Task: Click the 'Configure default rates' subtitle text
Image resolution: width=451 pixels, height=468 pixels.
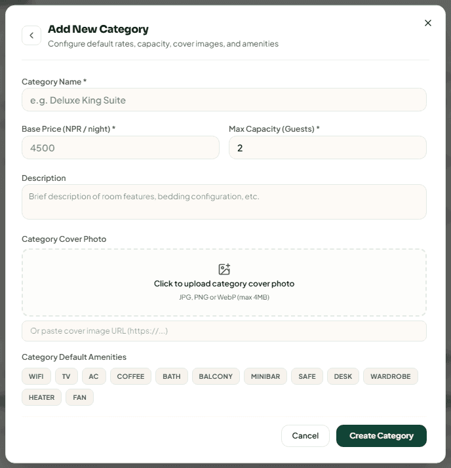Action: point(163,44)
